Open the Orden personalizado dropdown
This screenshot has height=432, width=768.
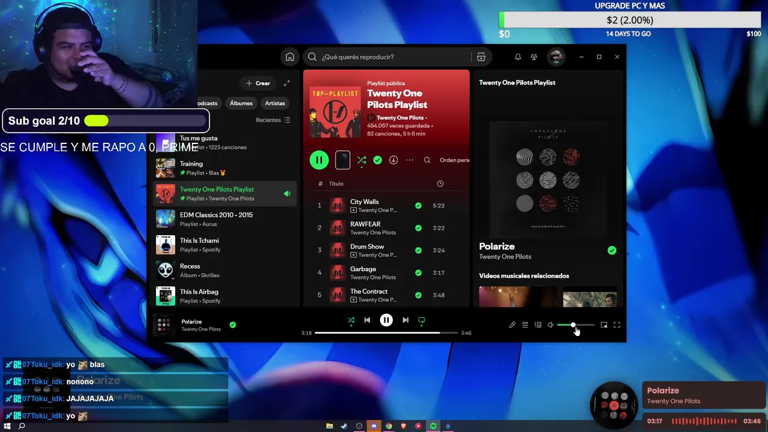[455, 160]
